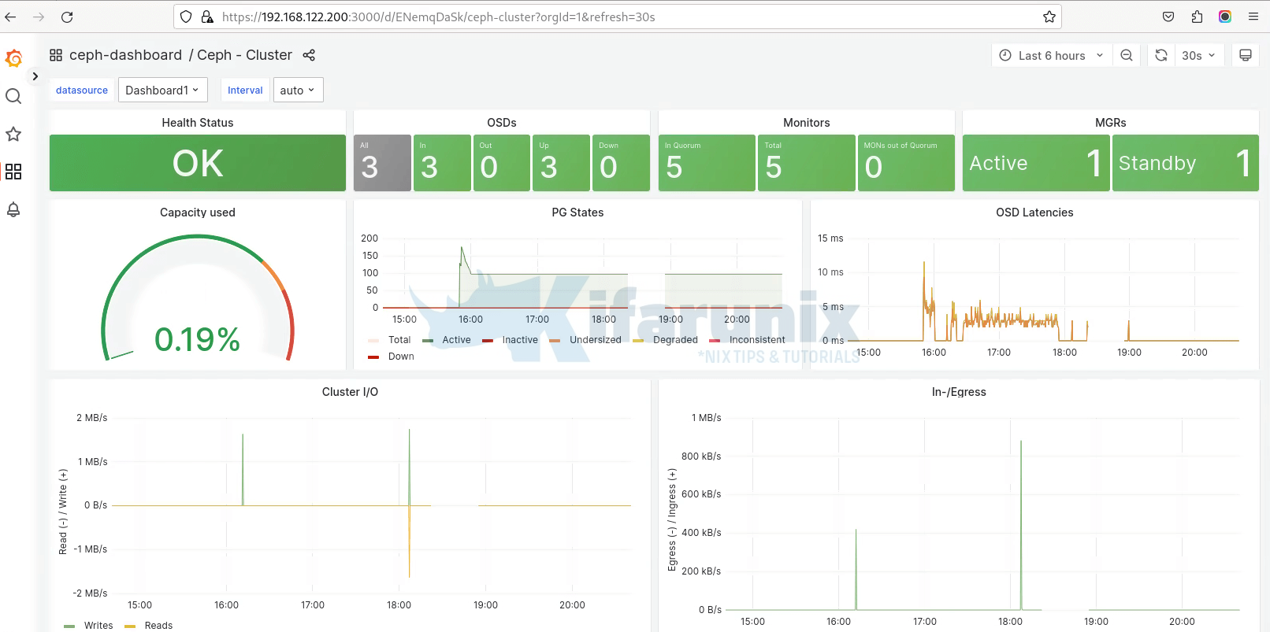Click the browser URL address bar
Image resolution: width=1270 pixels, height=632 pixels.
coord(615,17)
